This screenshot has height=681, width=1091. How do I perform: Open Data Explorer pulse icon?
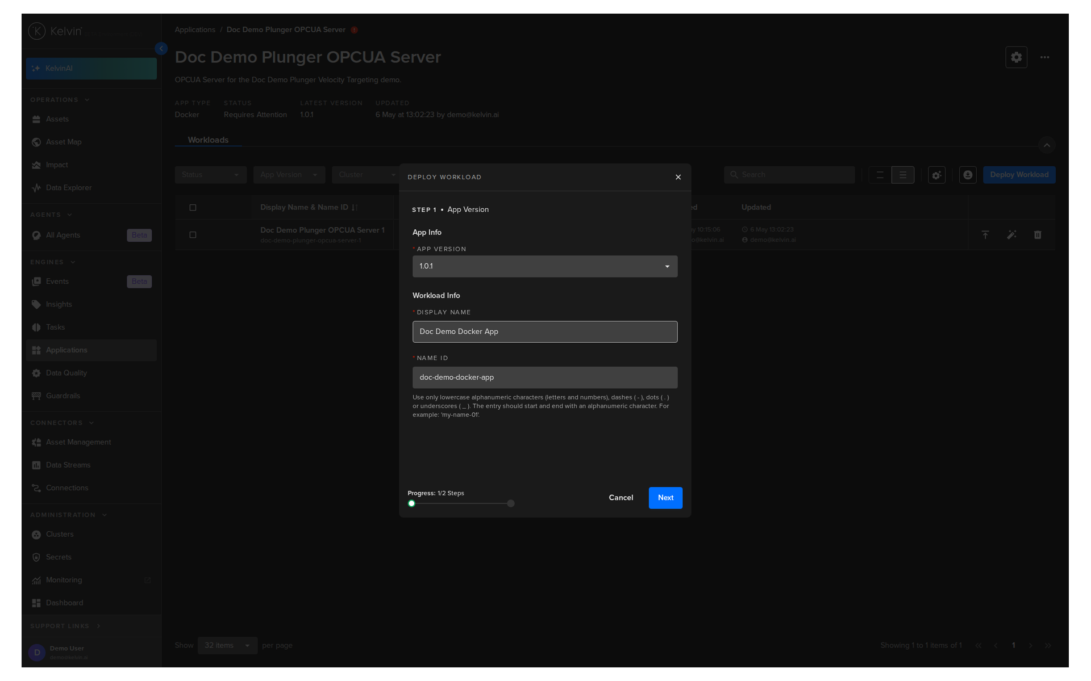(36, 188)
